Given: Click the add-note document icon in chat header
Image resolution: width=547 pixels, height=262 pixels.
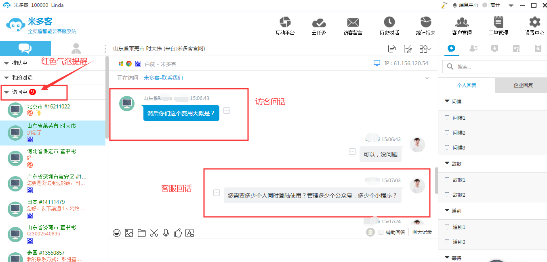Looking at the screenshot, I should coord(392,49).
